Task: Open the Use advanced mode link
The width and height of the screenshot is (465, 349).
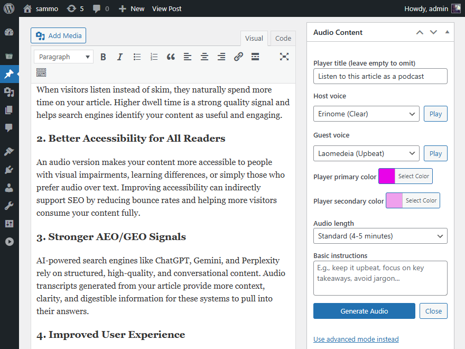Action: 356,339
